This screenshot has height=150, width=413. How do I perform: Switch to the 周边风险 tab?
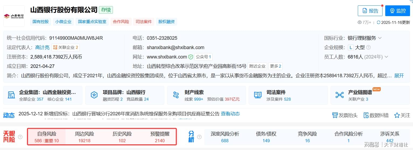84,137
